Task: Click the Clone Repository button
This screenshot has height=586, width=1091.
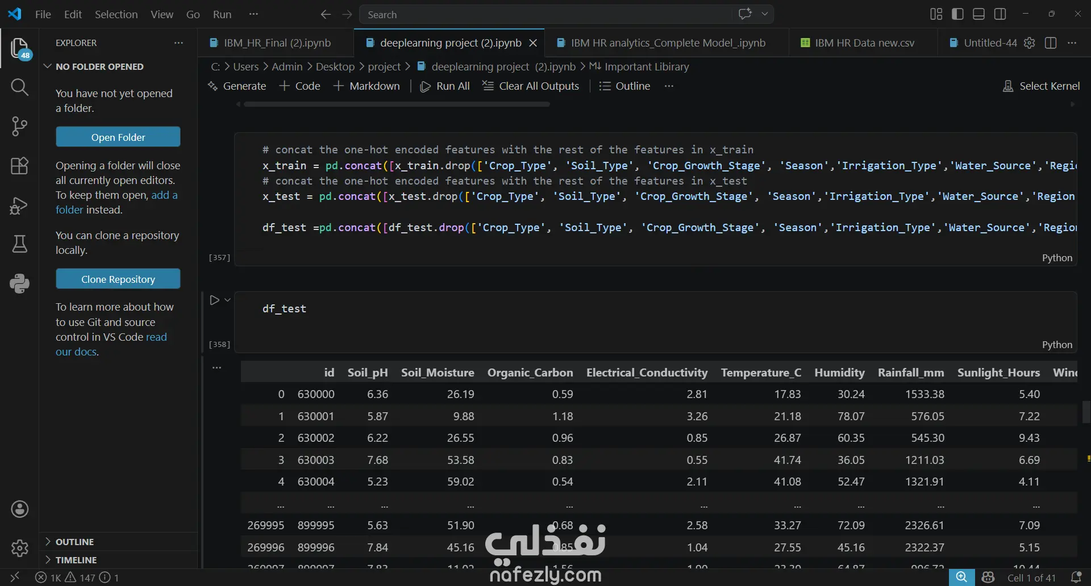Action: [x=118, y=279]
